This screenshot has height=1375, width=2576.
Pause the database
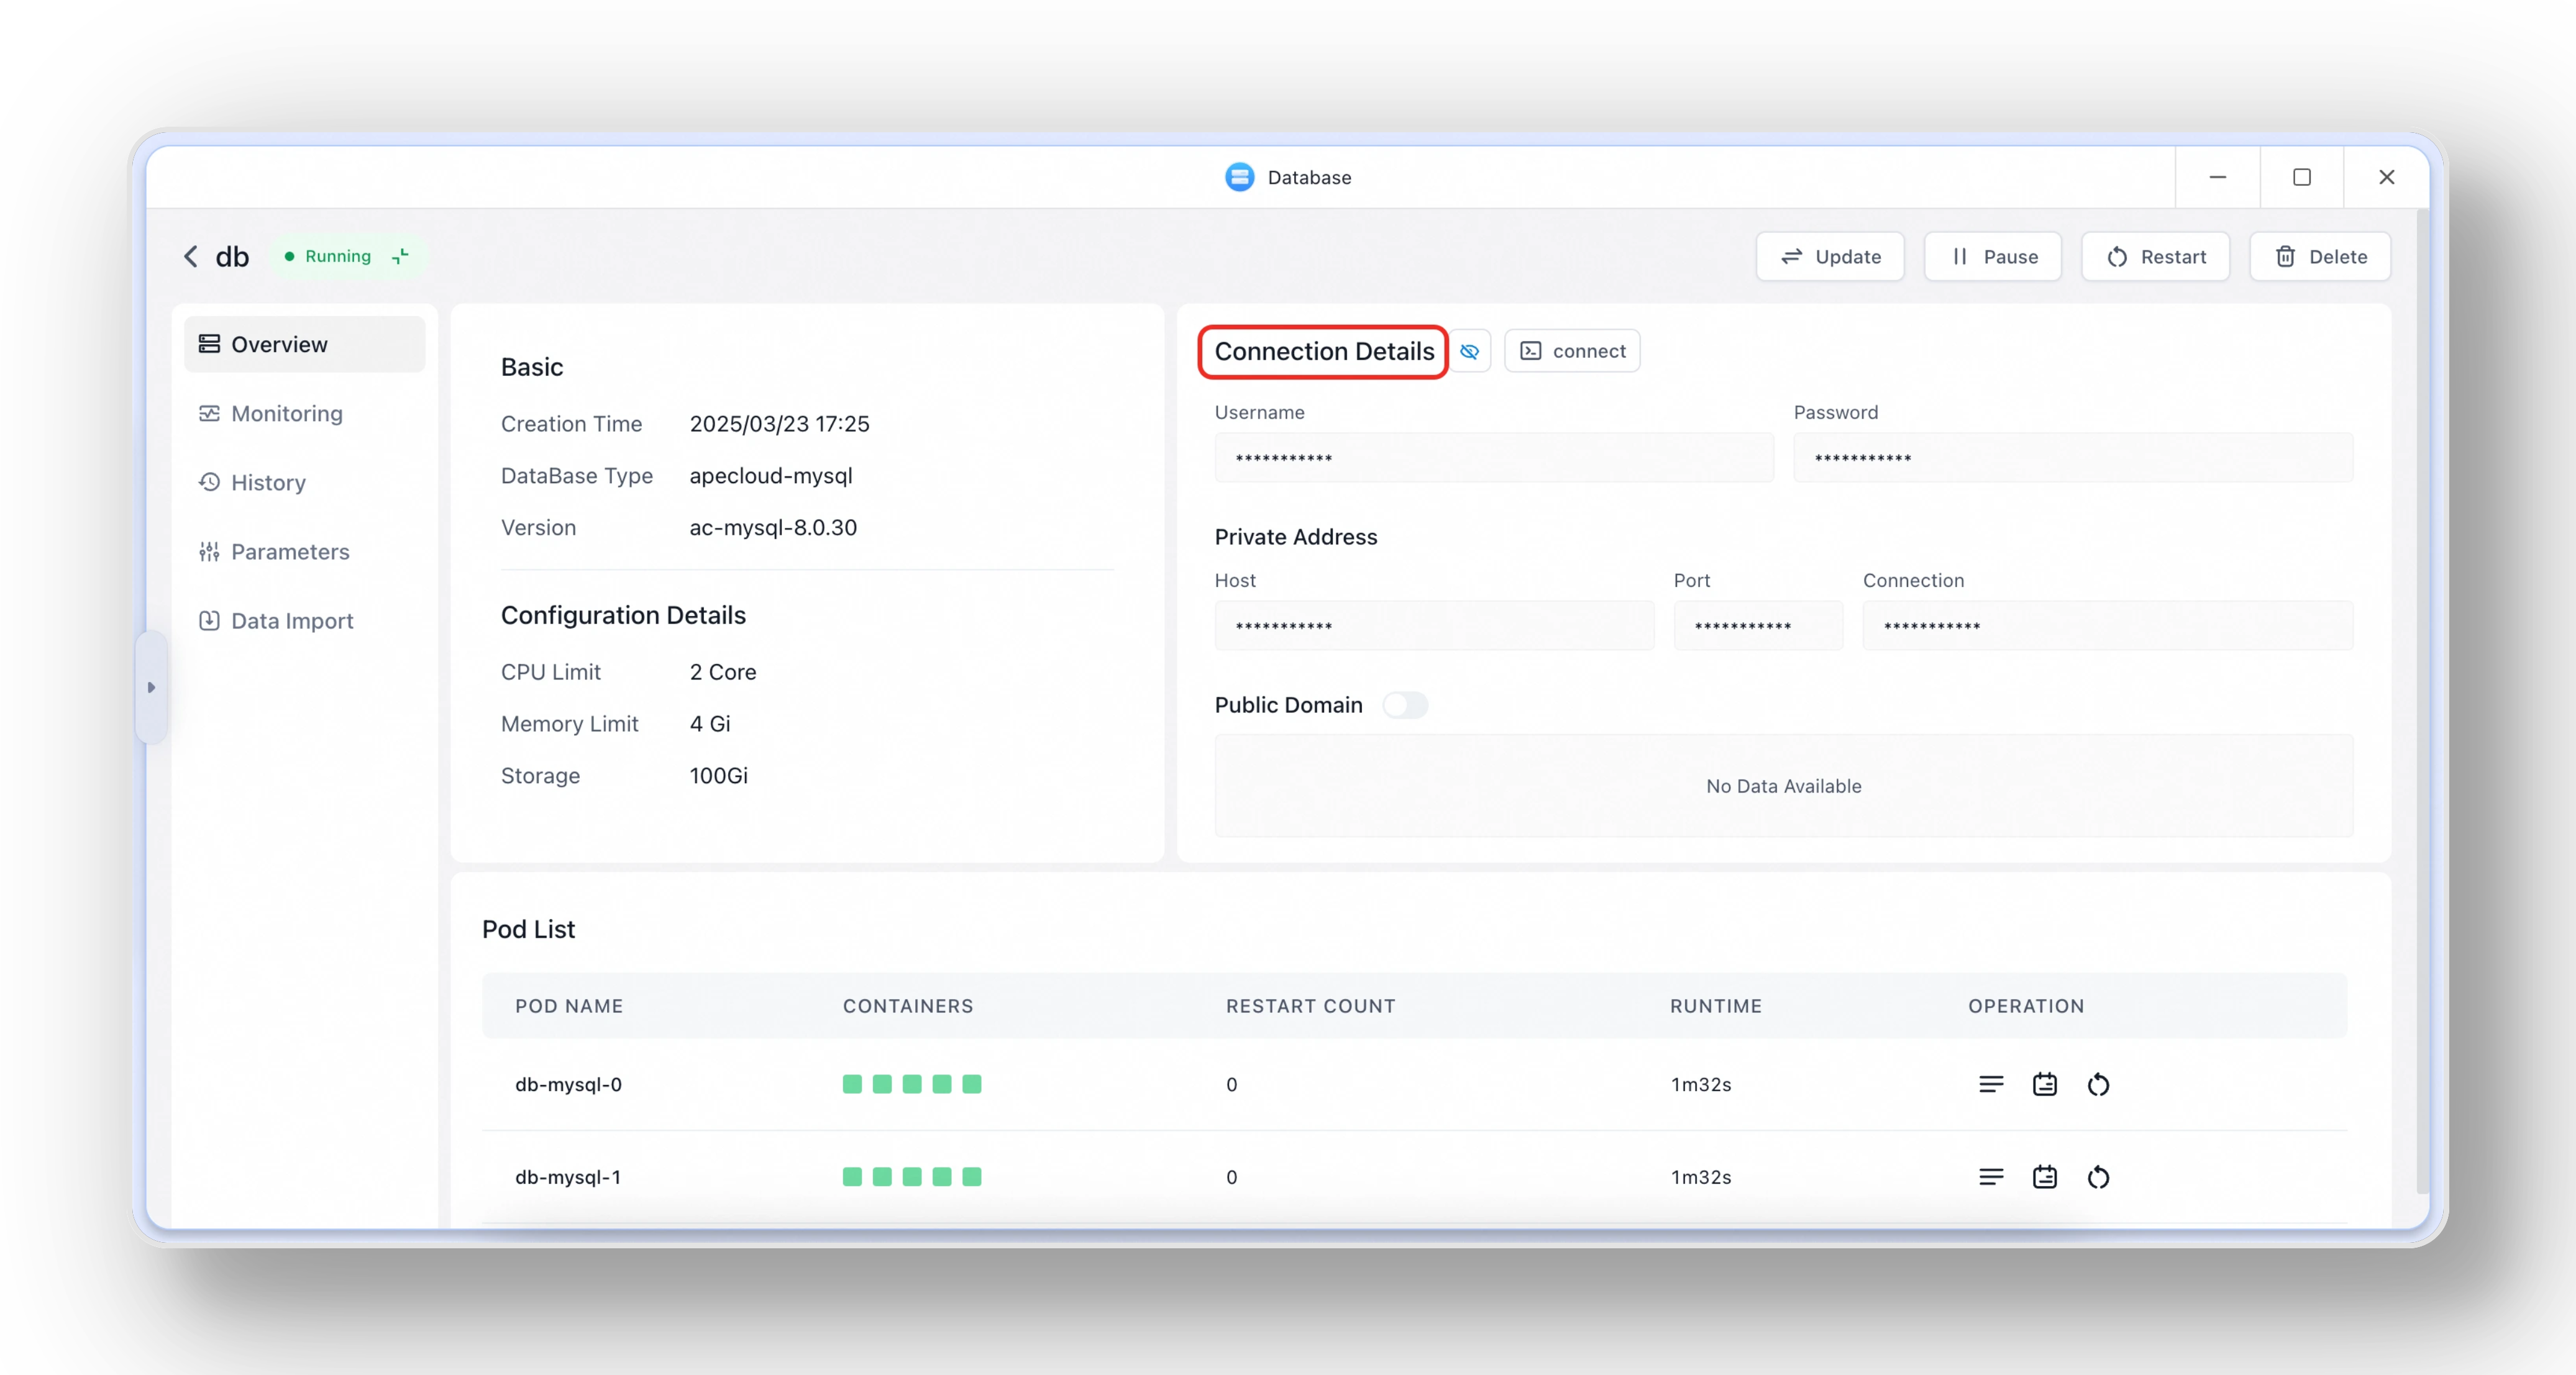1993,257
